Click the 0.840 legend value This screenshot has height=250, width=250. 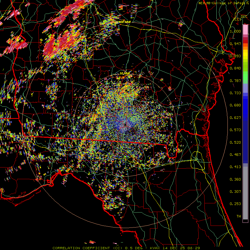(x=235, y=68)
